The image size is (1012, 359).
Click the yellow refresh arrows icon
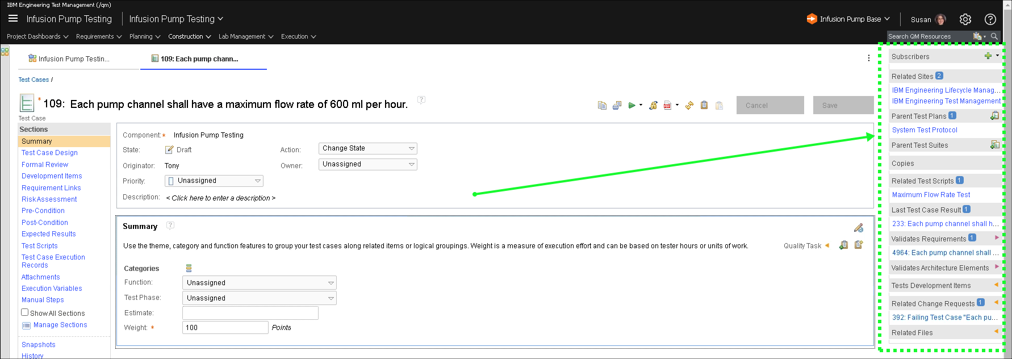point(689,105)
